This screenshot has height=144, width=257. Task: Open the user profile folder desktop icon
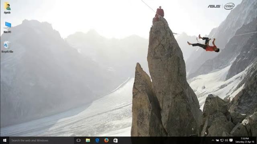pyautogui.click(x=7, y=8)
